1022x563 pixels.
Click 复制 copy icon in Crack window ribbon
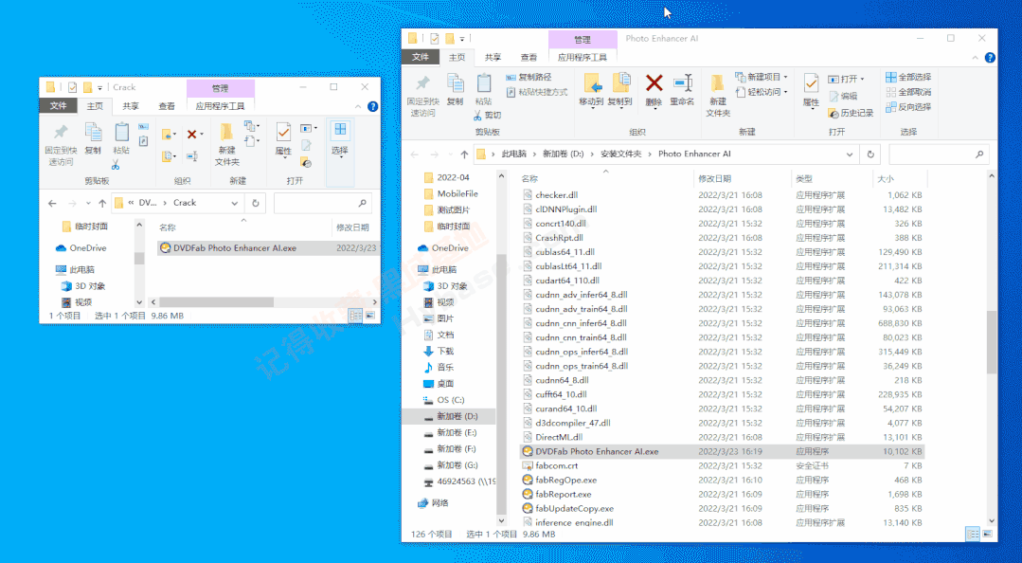pyautogui.click(x=93, y=132)
